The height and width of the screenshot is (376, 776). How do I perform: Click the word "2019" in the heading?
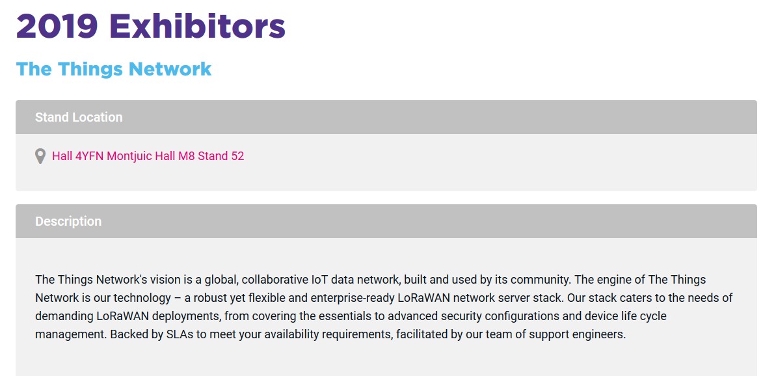pos(56,26)
